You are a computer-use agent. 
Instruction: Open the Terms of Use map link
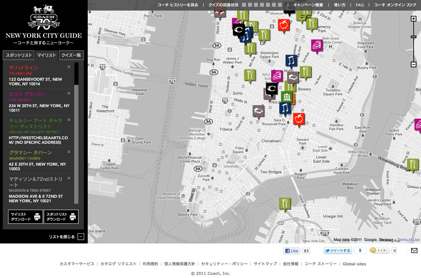[x=409, y=239]
